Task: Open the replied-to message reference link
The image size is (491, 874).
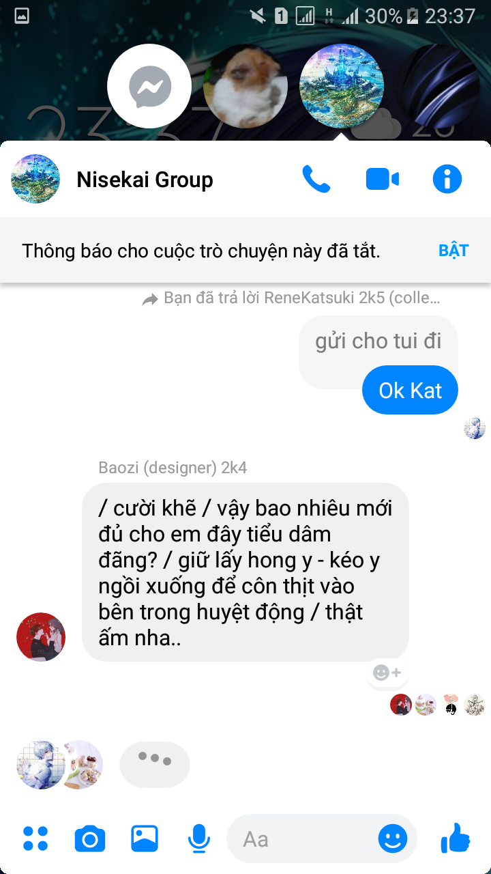Action: (291, 298)
